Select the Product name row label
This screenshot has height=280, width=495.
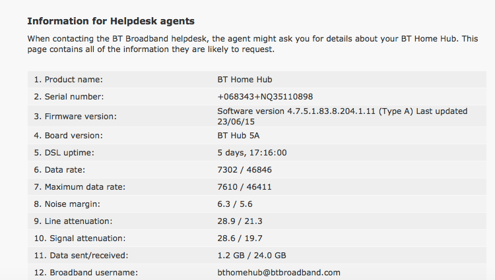click(68, 79)
